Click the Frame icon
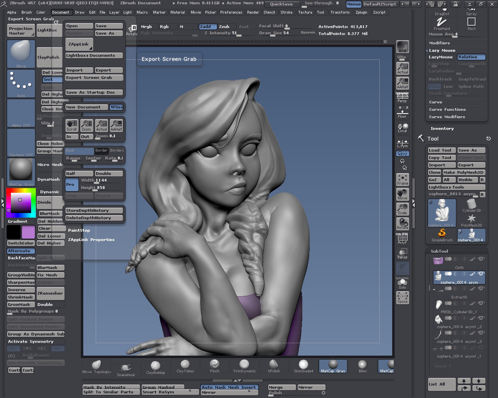 [402, 180]
